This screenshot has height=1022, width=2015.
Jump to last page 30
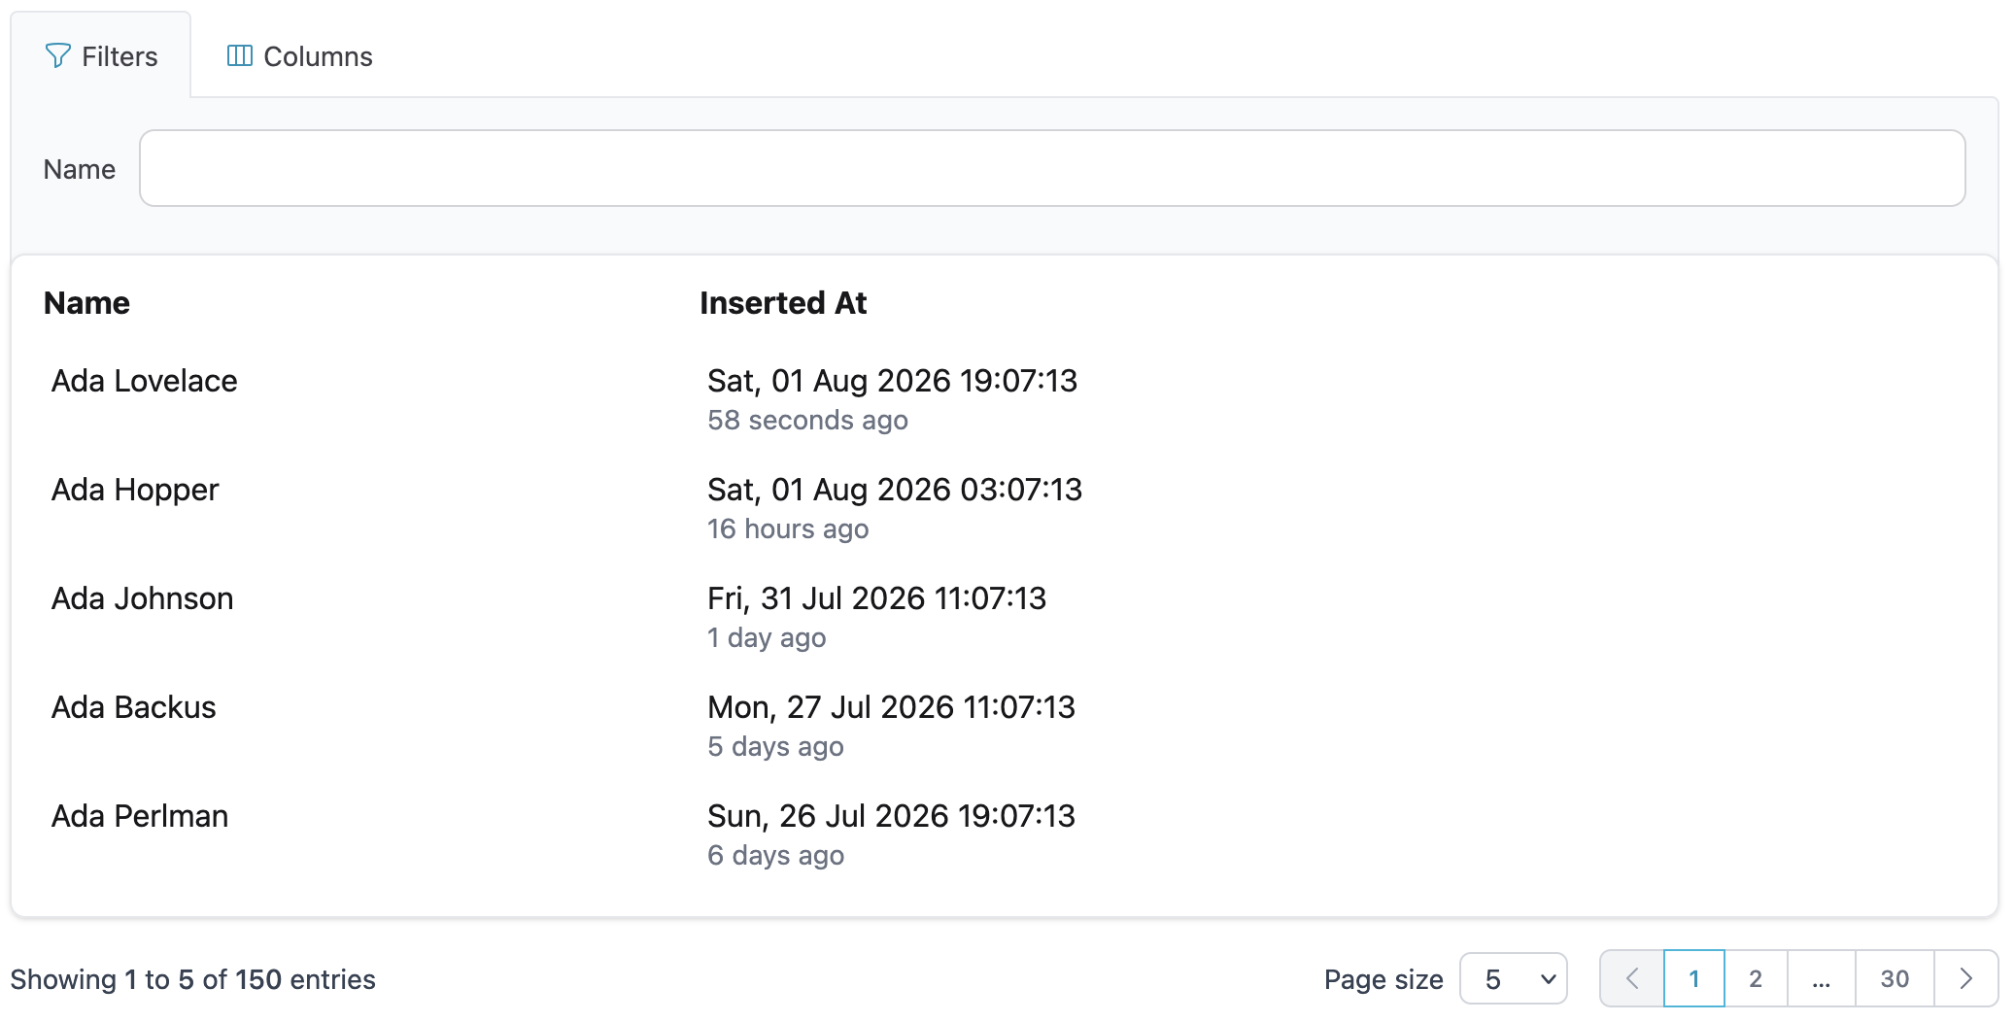point(1895,978)
